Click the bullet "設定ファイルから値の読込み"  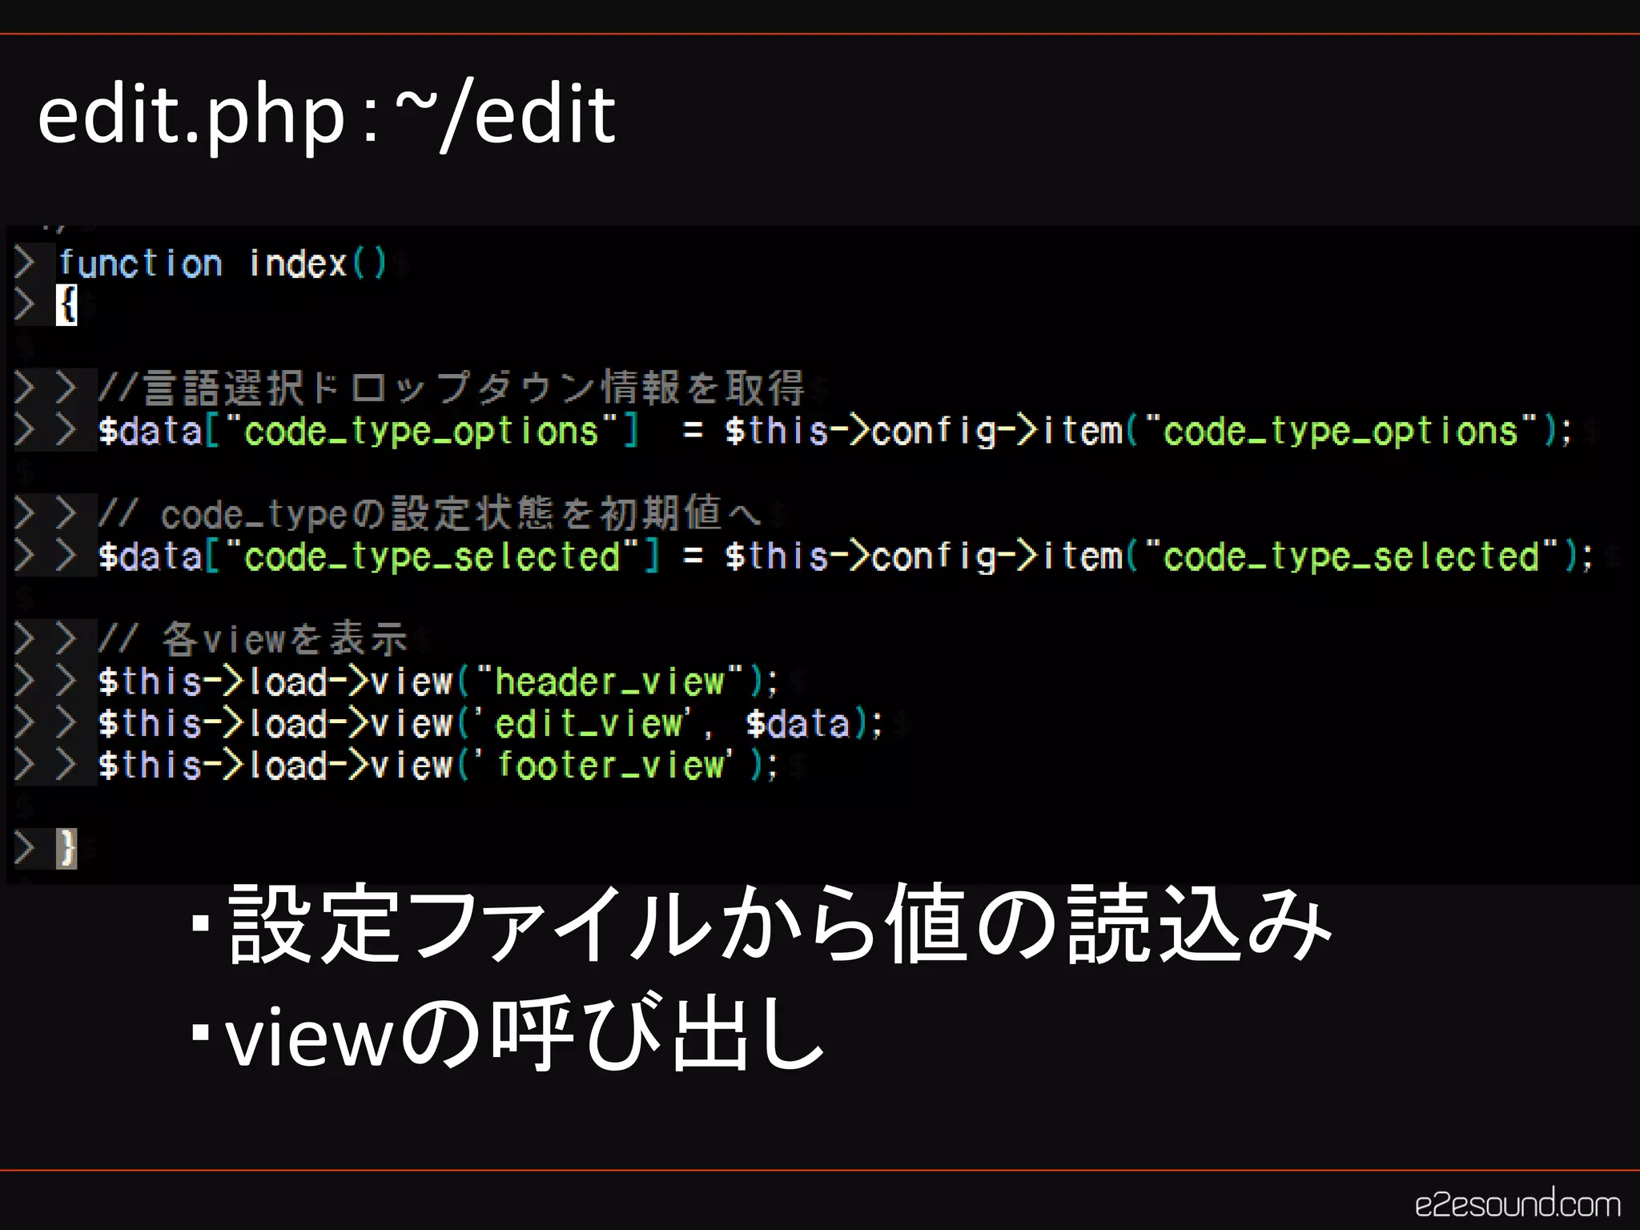click(x=761, y=923)
